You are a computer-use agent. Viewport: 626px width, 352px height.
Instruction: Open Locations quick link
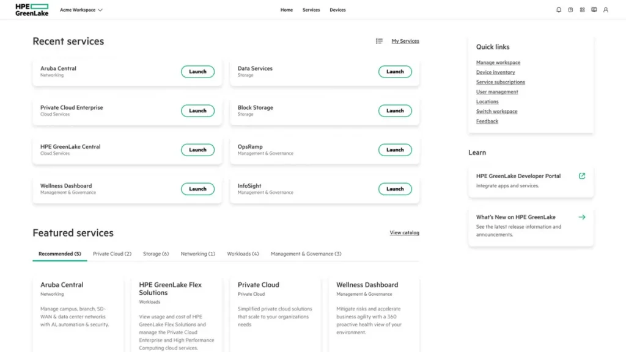(487, 101)
